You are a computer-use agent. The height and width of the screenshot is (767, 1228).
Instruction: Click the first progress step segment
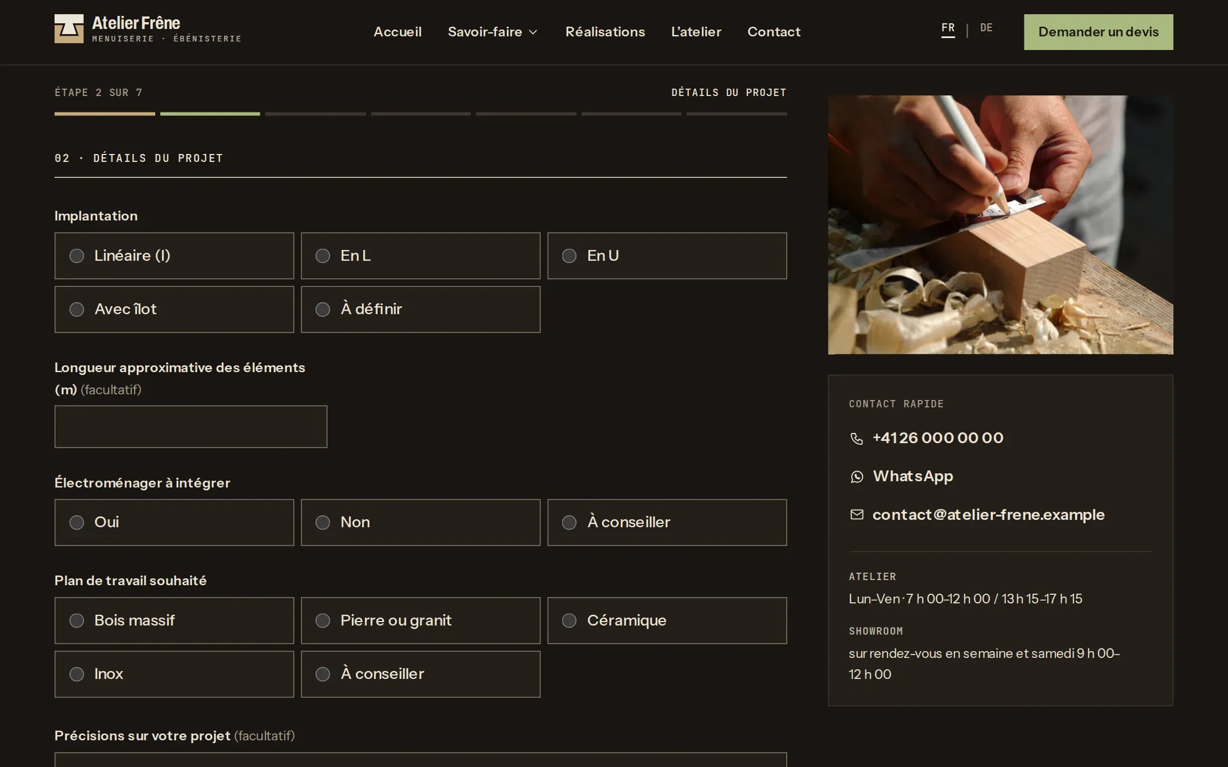pyautogui.click(x=105, y=114)
